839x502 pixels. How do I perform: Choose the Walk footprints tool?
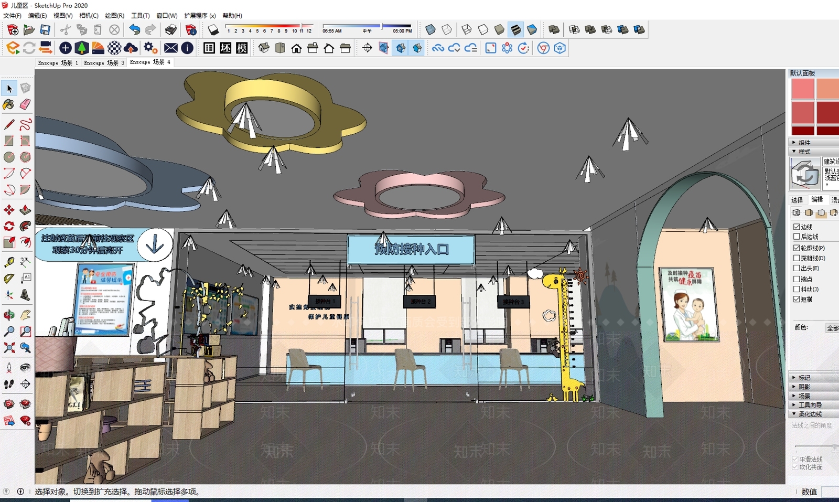point(9,384)
